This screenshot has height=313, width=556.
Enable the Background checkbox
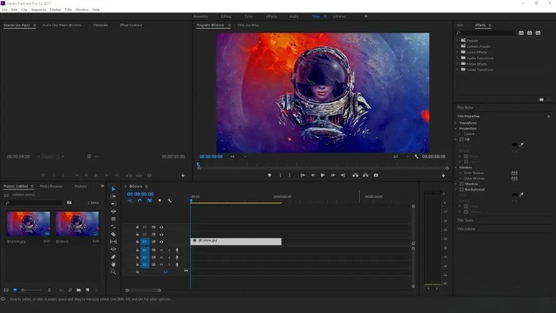pyautogui.click(x=462, y=189)
